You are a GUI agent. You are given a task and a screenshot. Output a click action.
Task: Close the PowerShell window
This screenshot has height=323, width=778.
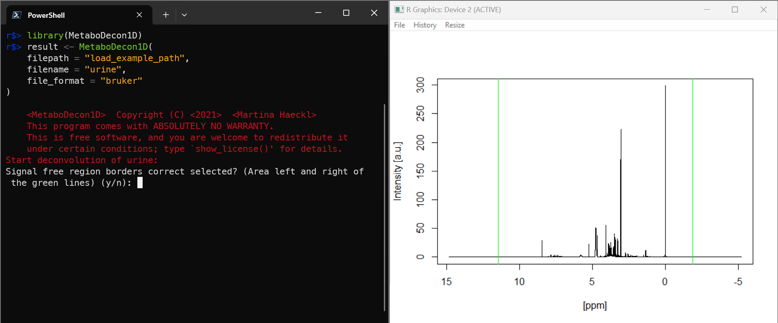pos(374,13)
